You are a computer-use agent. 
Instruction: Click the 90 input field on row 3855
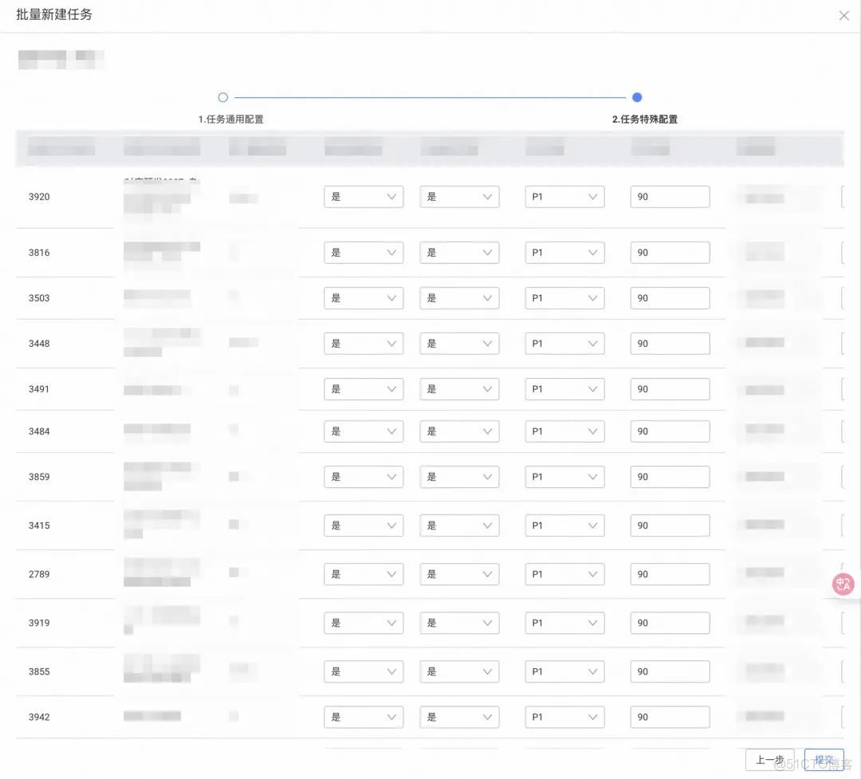coord(670,671)
